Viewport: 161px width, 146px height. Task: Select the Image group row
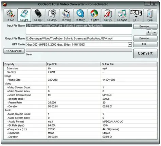[80, 76]
